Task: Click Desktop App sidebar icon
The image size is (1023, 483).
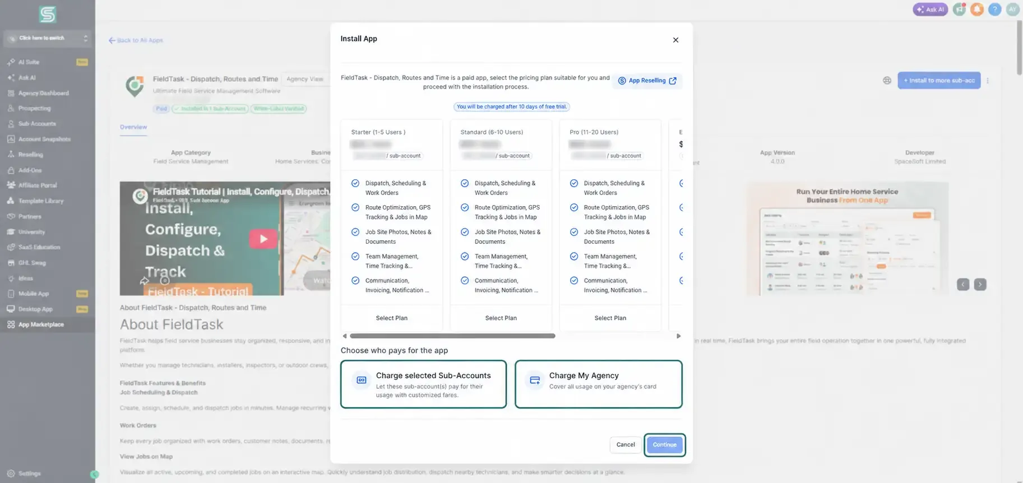Action: 11,309
